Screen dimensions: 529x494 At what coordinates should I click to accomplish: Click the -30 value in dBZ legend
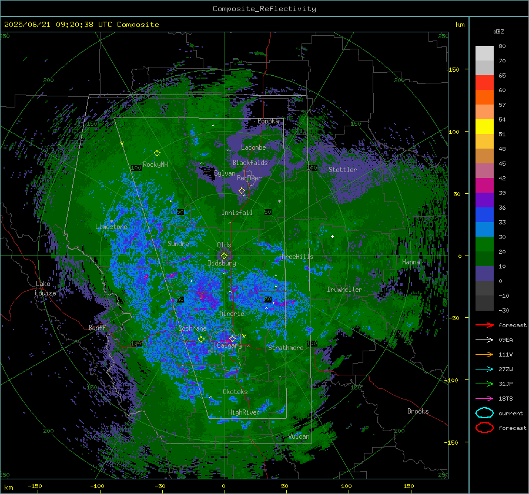tap(504, 310)
